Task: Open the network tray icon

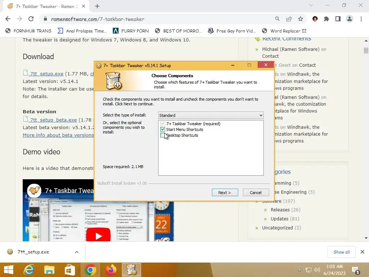Action: click(308, 270)
